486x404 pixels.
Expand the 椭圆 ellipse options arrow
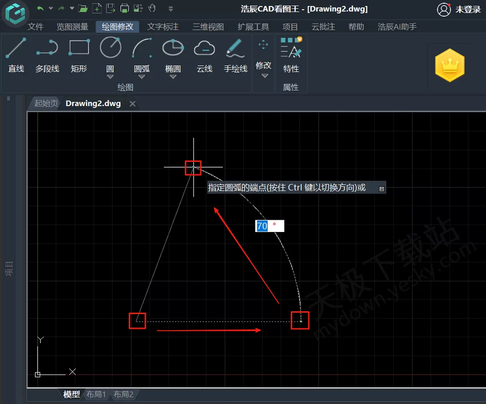coord(173,77)
